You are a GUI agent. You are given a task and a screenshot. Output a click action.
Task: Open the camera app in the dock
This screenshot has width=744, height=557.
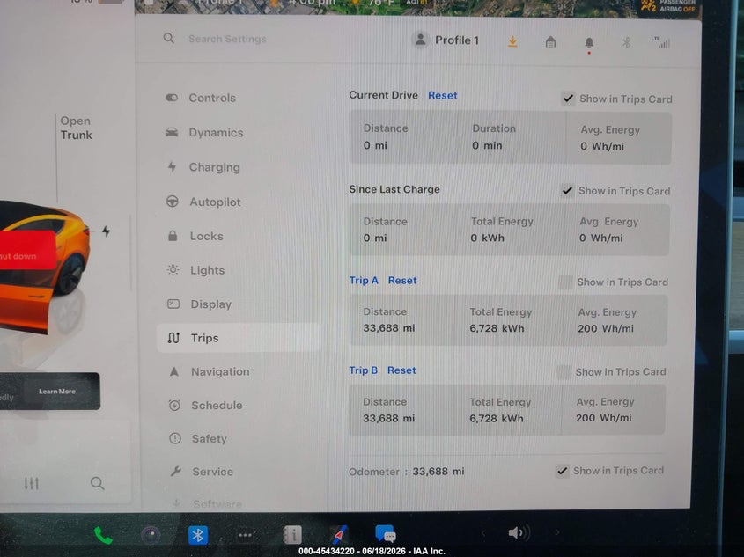[151, 536]
